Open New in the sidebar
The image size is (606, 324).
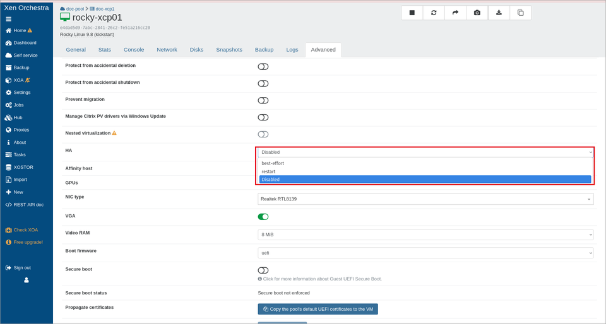15,192
